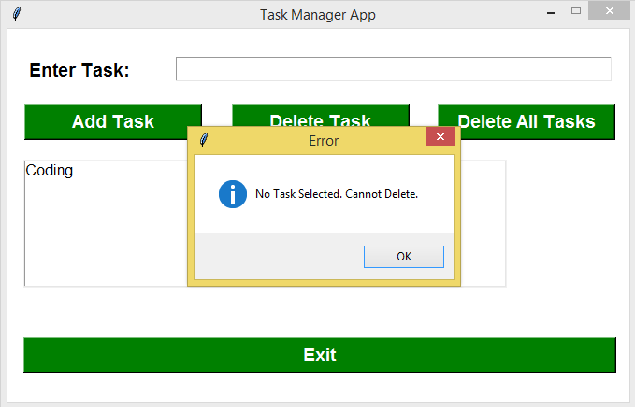
Task: Click the blue info icon in the dialog
Action: [x=233, y=194]
